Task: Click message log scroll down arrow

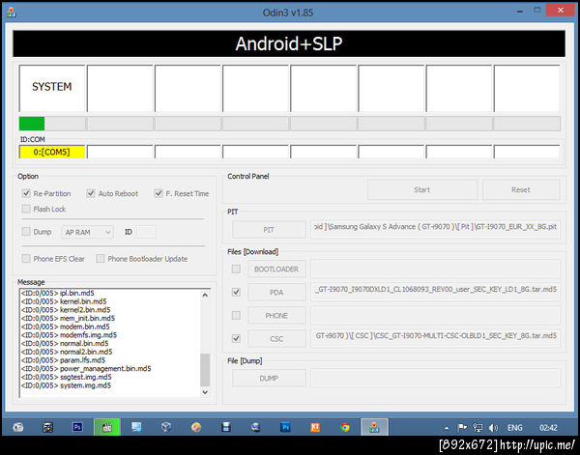Action: pos(205,392)
